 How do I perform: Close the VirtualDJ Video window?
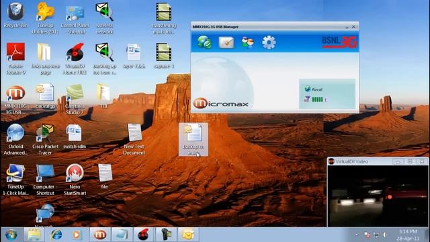point(422,161)
